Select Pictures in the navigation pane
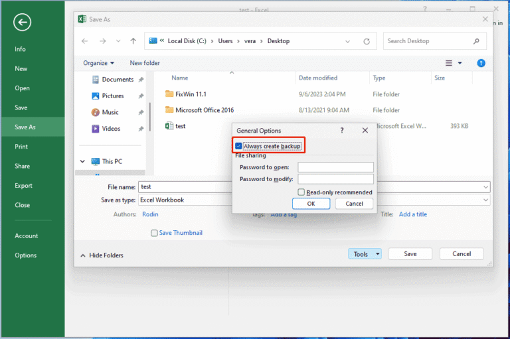The height and width of the screenshot is (339, 510). tap(112, 96)
